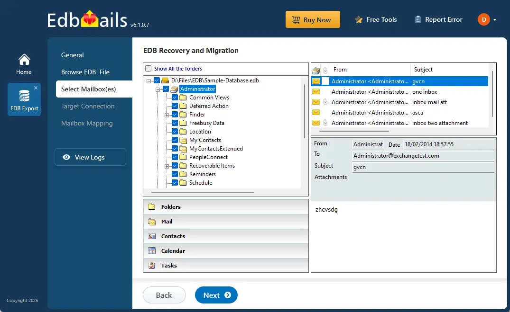The width and height of the screenshot is (510, 312).
Task: Sort by the From column header
Action: [370, 70]
